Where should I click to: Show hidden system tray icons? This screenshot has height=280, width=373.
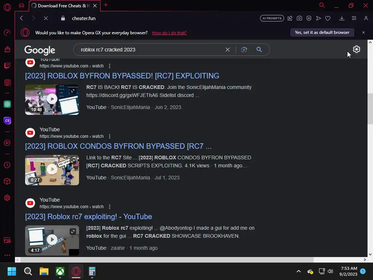click(299, 271)
